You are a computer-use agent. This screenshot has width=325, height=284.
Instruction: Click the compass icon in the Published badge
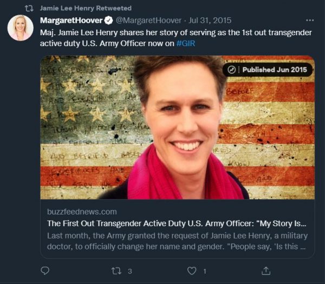(232, 69)
